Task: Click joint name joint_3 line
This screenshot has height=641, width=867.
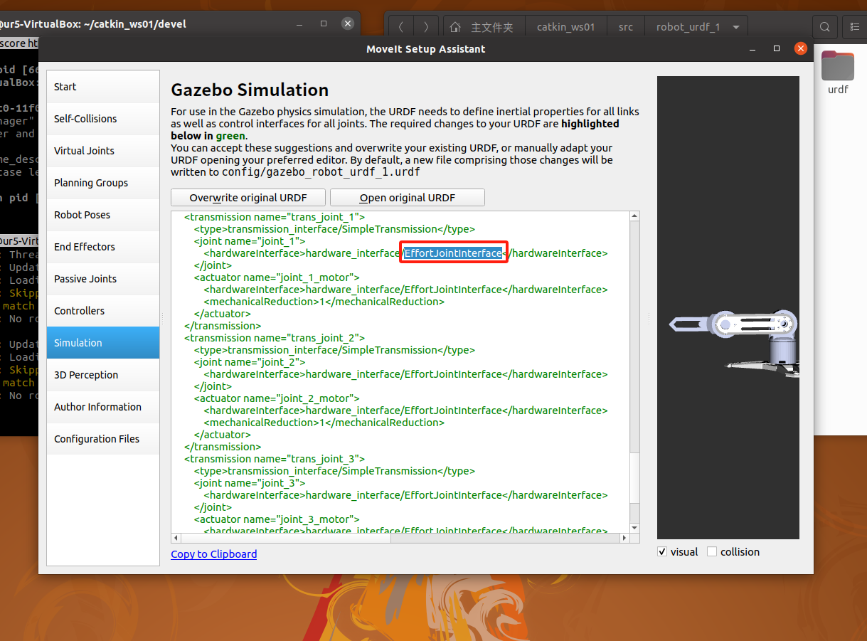Action: pyautogui.click(x=250, y=483)
